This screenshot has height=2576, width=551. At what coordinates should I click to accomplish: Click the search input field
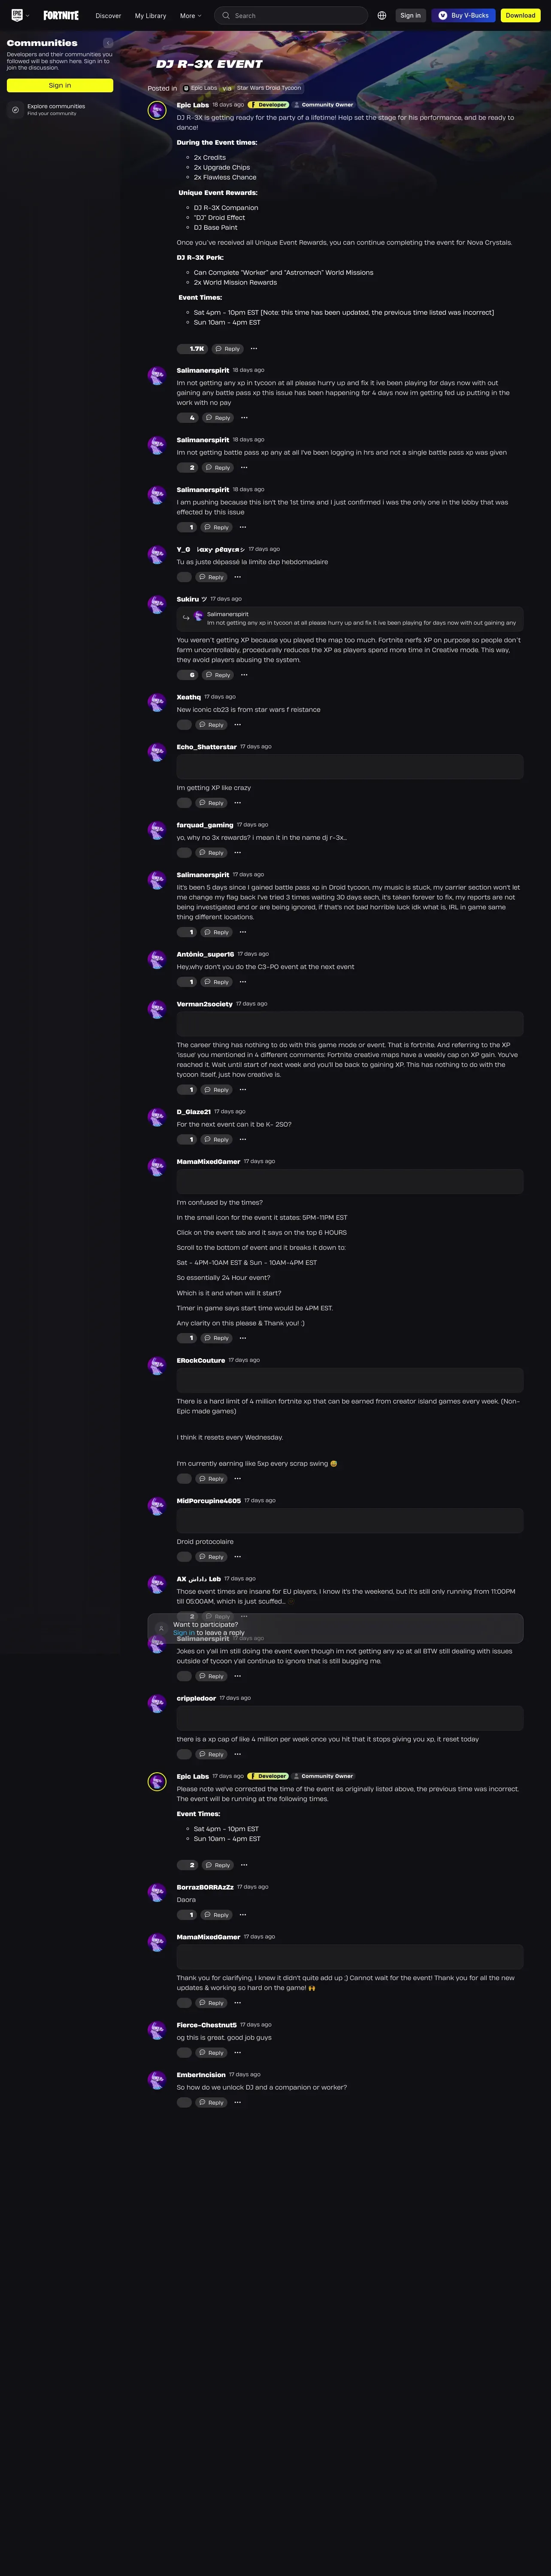coord(291,15)
